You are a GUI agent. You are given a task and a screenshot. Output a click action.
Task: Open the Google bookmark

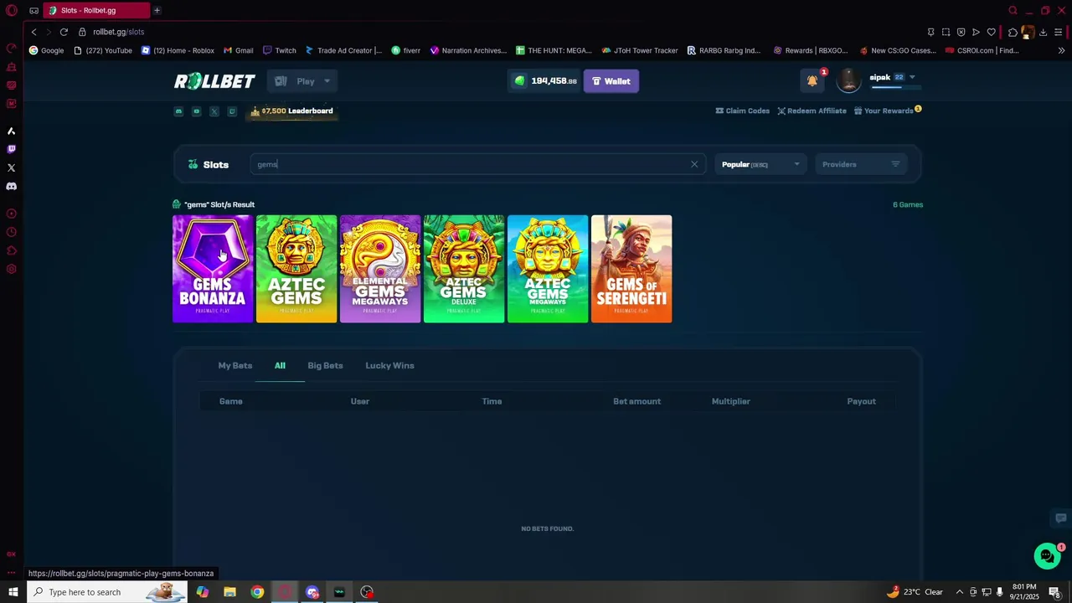point(46,50)
